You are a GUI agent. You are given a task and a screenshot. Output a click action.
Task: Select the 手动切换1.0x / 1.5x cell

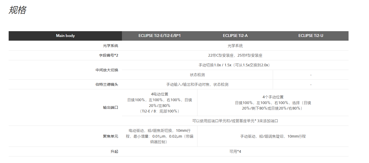tap(235, 65)
